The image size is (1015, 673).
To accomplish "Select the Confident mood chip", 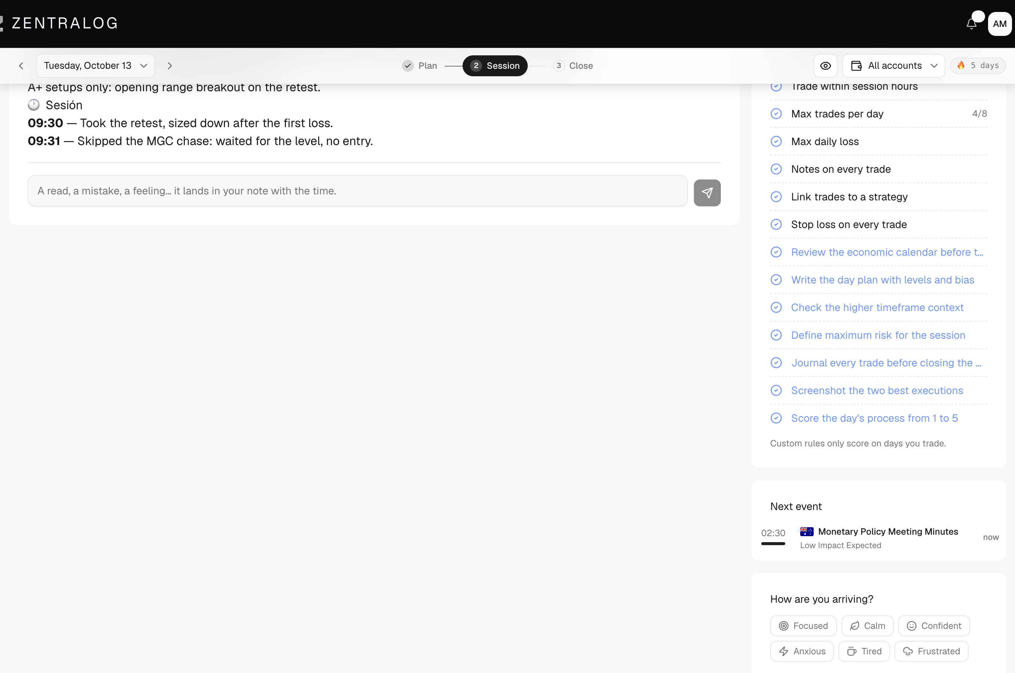I will pyautogui.click(x=934, y=626).
